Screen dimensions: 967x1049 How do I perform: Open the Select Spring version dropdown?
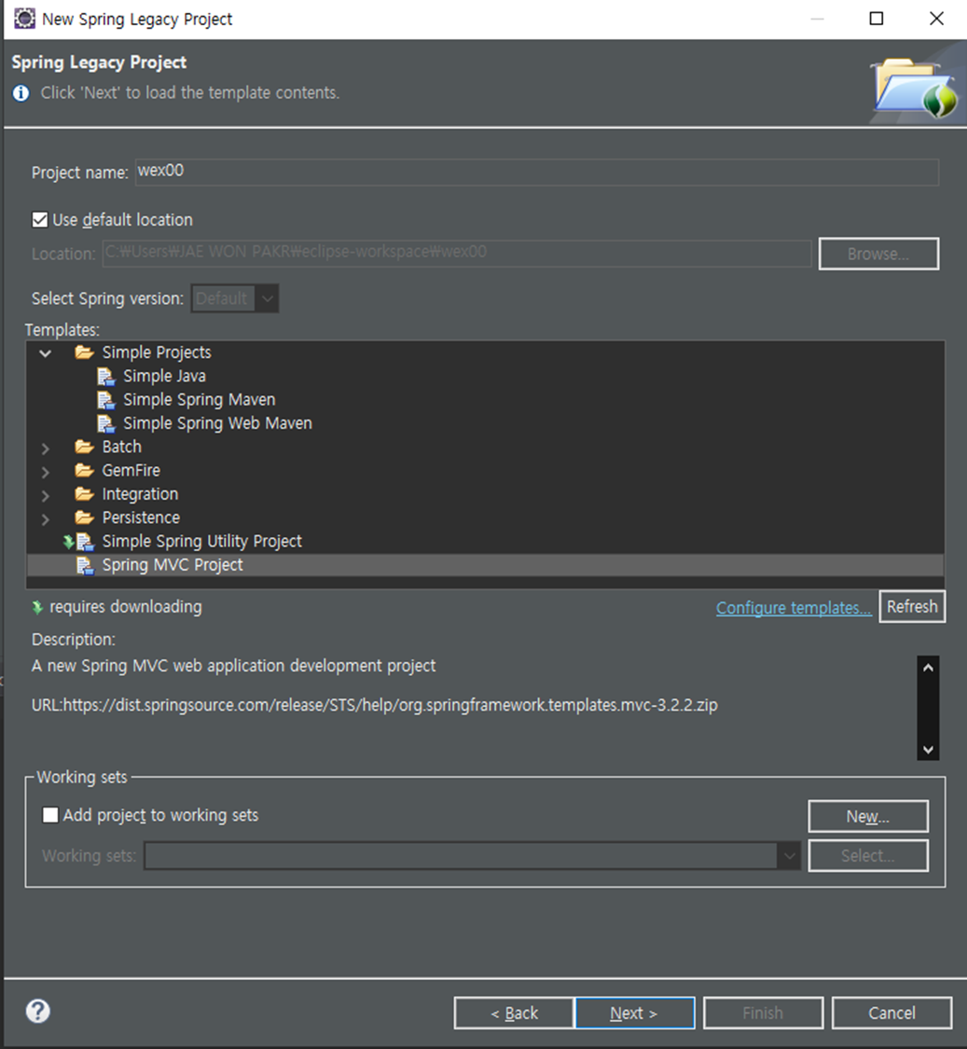tap(235, 298)
